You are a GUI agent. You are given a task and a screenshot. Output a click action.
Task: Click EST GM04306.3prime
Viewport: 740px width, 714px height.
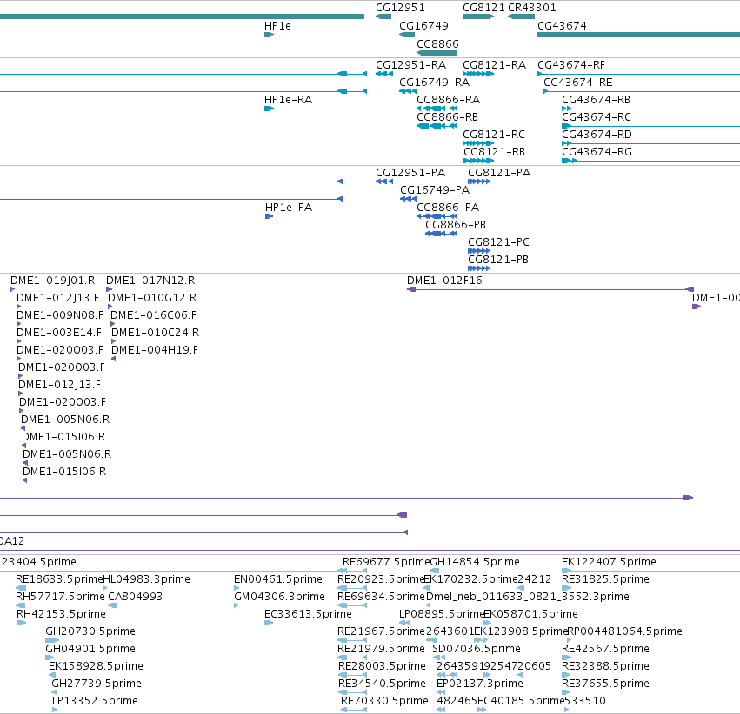pos(279,597)
